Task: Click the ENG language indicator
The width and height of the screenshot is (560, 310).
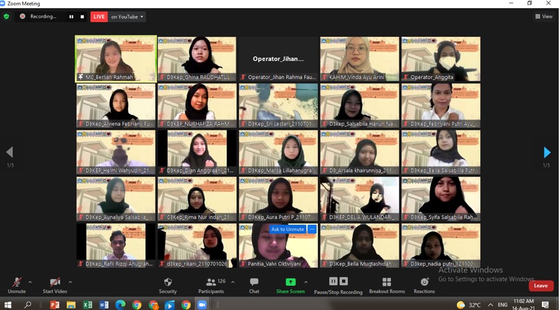Action: coord(503,305)
